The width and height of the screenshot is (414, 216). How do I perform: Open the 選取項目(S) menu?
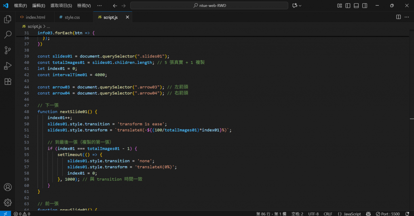coord(61,6)
